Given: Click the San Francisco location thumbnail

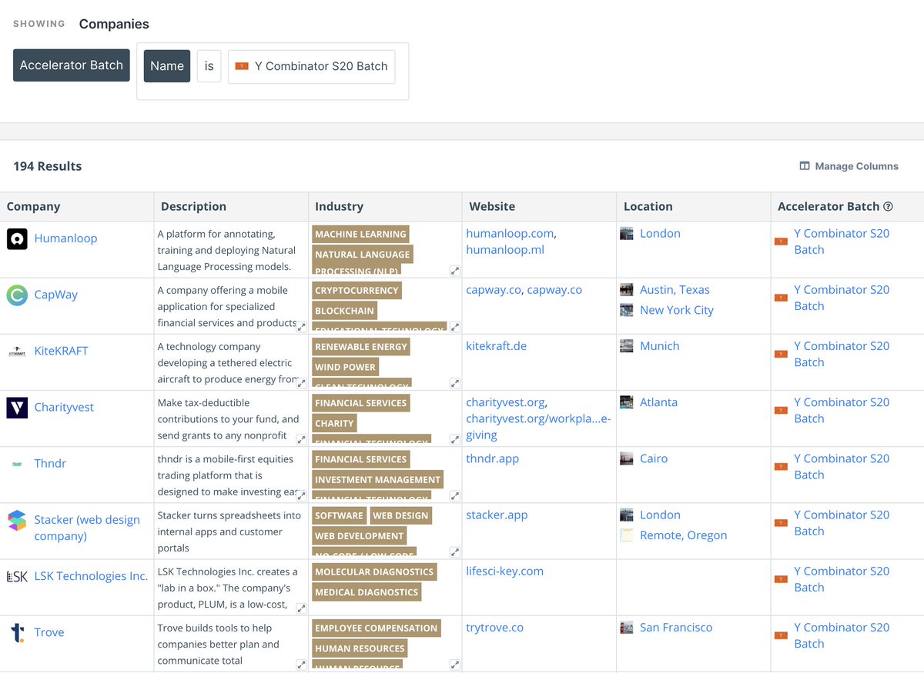Looking at the screenshot, I should (627, 628).
